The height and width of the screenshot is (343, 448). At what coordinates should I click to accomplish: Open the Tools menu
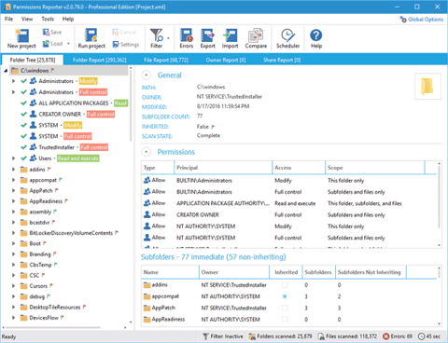[x=48, y=19]
